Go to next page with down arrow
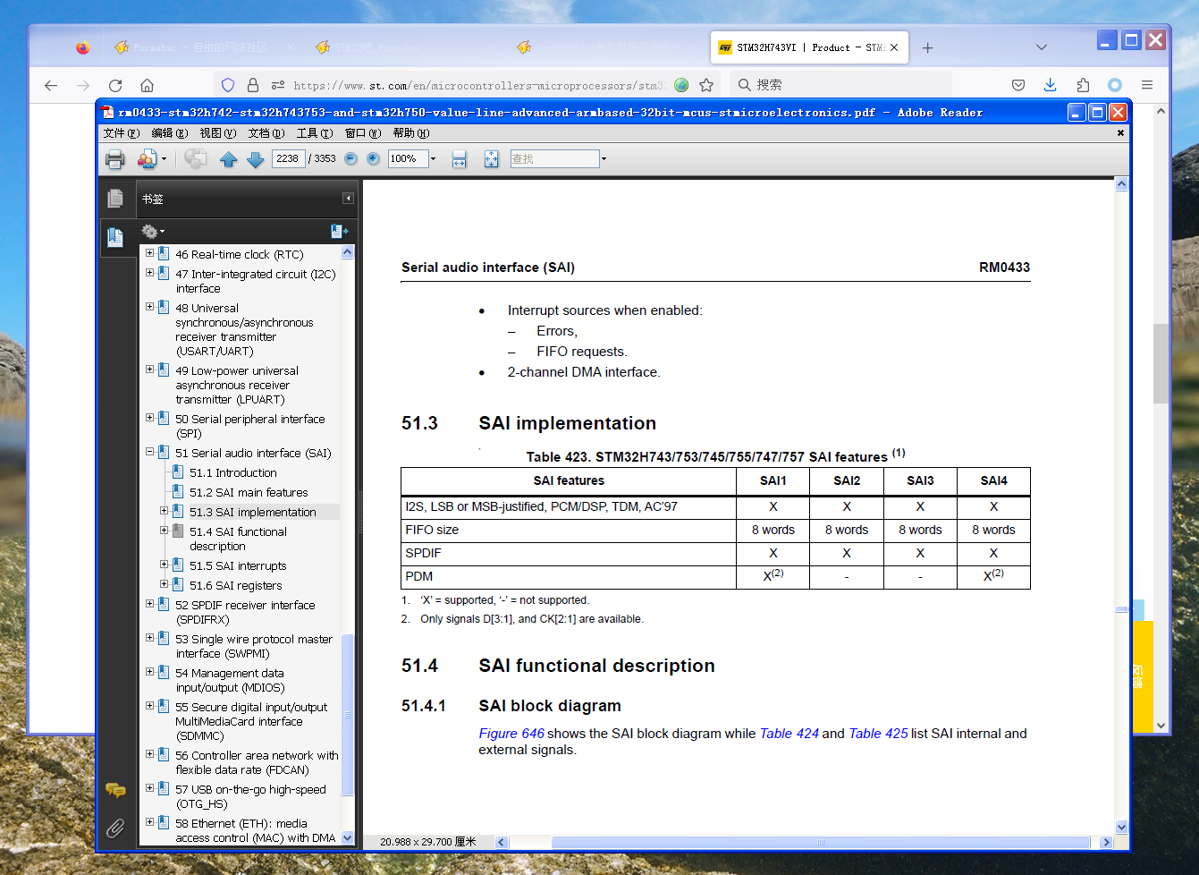This screenshot has width=1199, height=875. click(256, 159)
